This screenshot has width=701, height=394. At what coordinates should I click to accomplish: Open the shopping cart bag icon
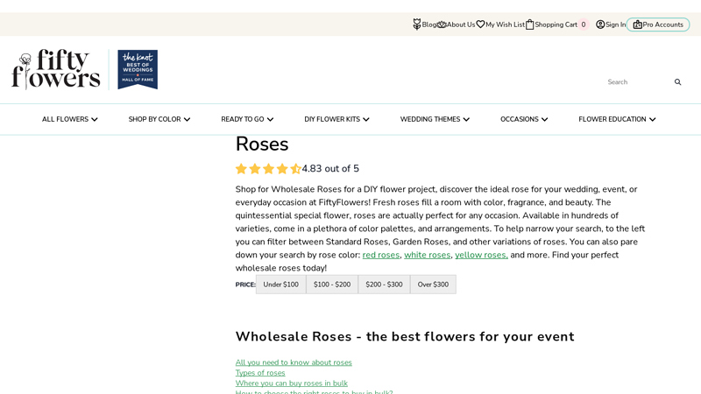click(530, 25)
